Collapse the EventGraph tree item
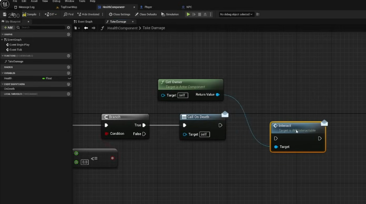Image resolution: width=366 pixels, height=204 pixels. (2, 40)
